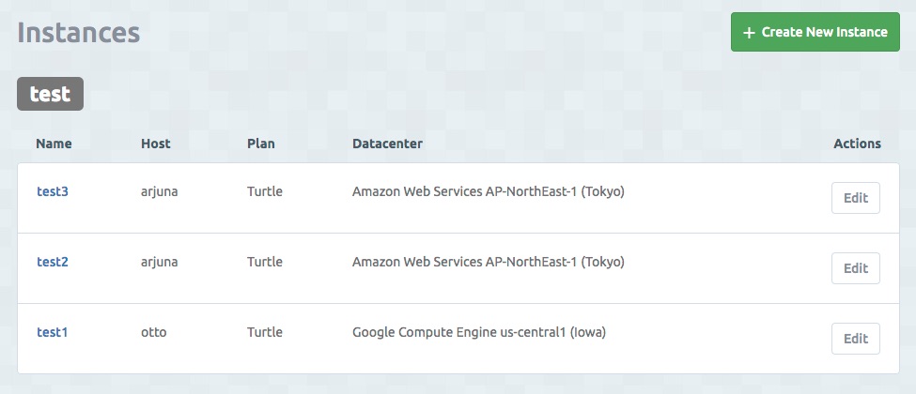Click the Actions column header
The image size is (916, 394).
point(857,144)
